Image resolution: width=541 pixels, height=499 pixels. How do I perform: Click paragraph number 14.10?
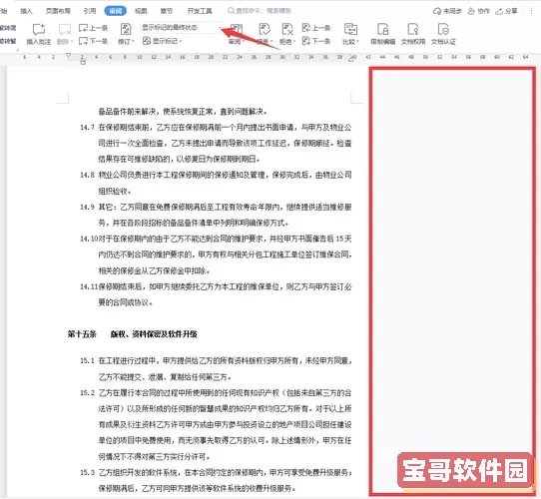89,239
